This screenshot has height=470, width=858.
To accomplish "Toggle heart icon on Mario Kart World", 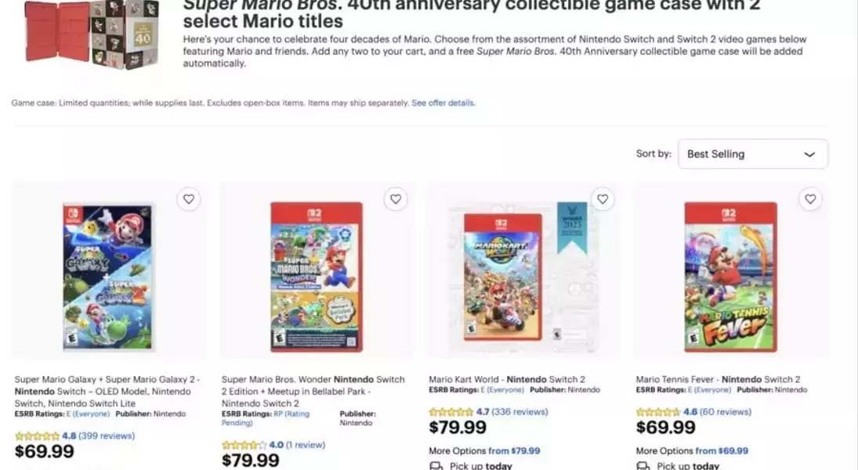I will (x=602, y=200).
